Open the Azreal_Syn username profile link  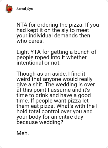click(x=25, y=9)
